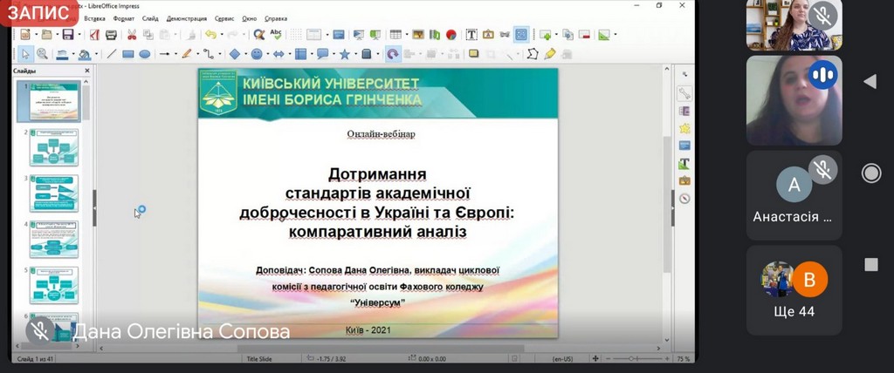Select the Rotate tool
The height and width of the screenshot is (373, 894).
click(392, 54)
